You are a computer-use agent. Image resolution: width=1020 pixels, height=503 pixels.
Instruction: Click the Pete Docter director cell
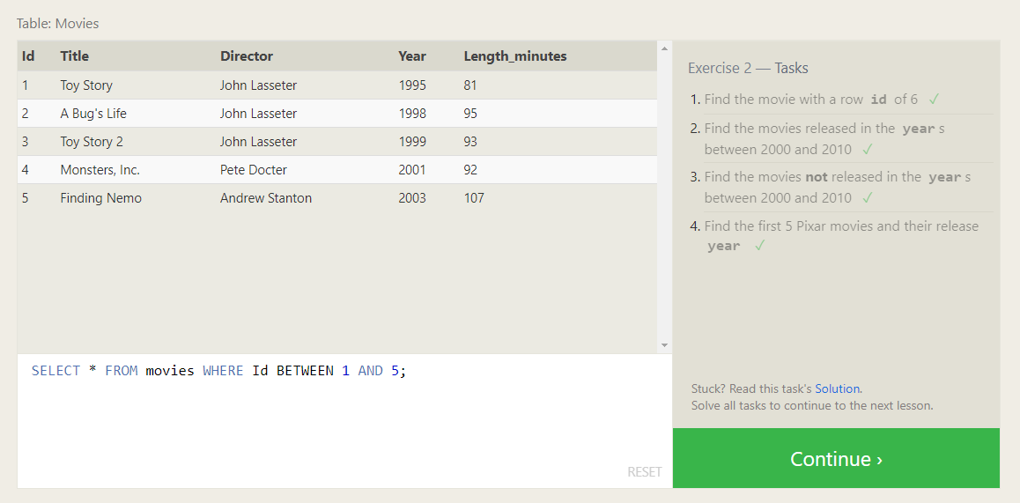click(x=253, y=170)
